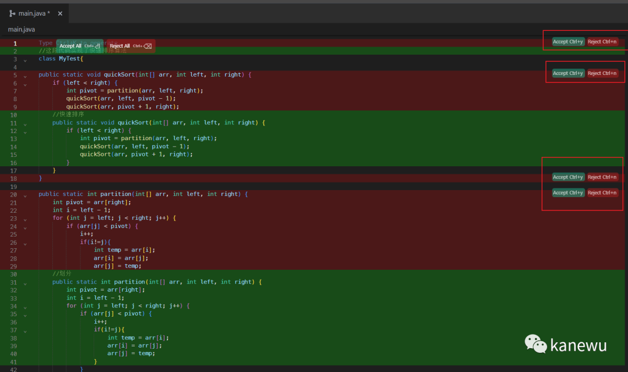Collapse class MyTest fold arrow at line 3
The image size is (628, 372).
coord(25,59)
